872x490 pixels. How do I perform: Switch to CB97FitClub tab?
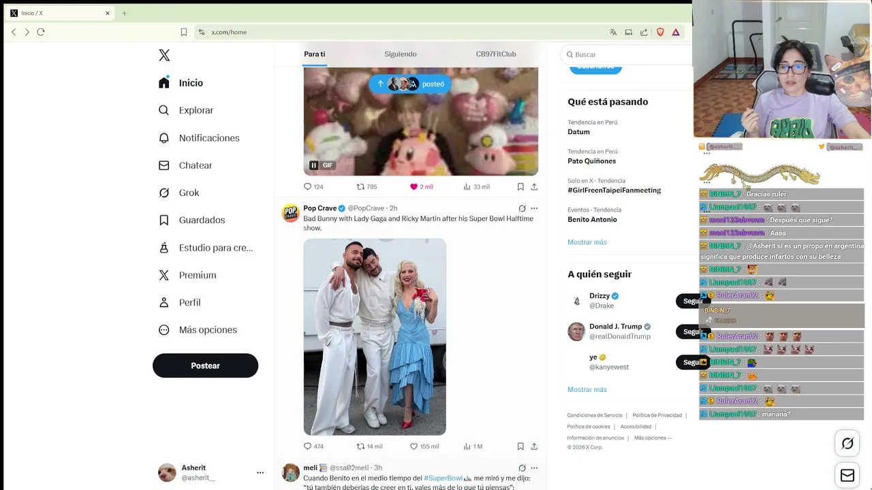[x=496, y=54]
